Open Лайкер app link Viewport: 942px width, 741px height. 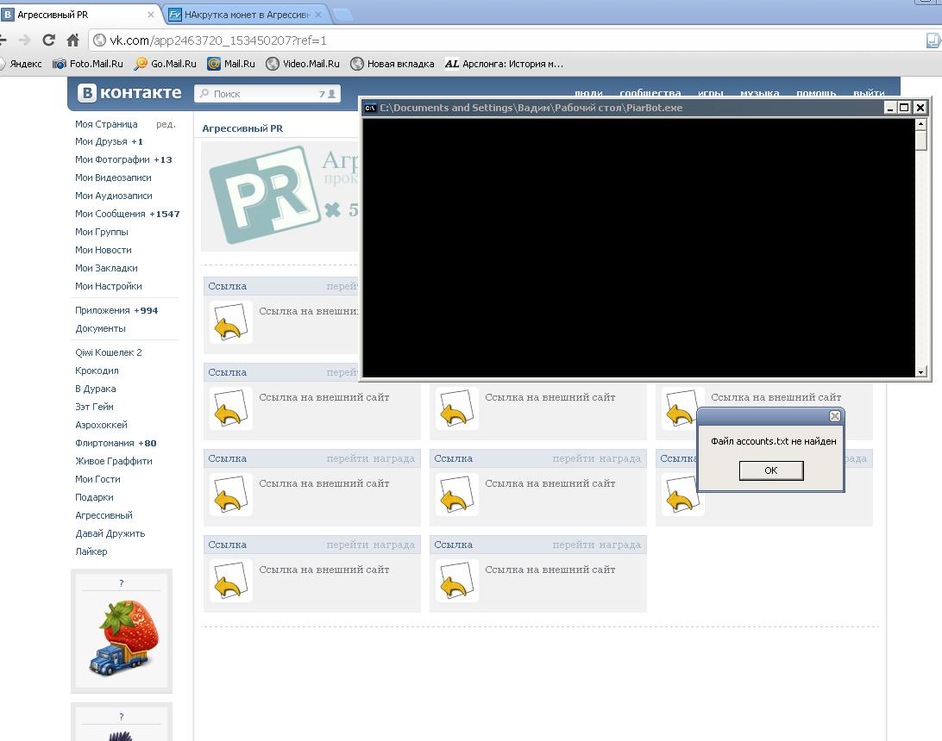pos(91,551)
